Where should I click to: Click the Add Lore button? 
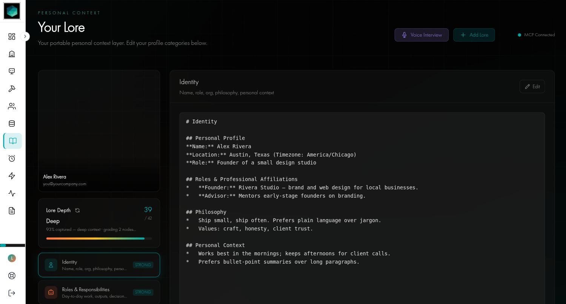point(474,35)
